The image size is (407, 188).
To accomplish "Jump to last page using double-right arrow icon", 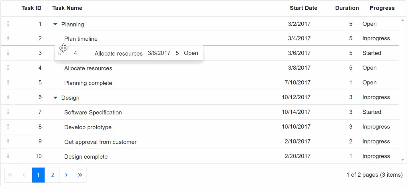I will [x=80, y=175].
